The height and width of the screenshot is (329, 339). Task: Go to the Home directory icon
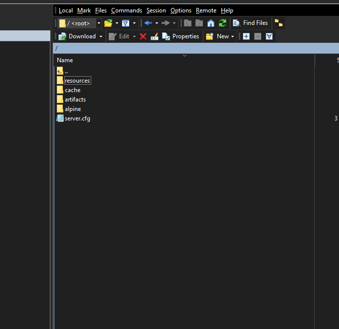(211, 23)
